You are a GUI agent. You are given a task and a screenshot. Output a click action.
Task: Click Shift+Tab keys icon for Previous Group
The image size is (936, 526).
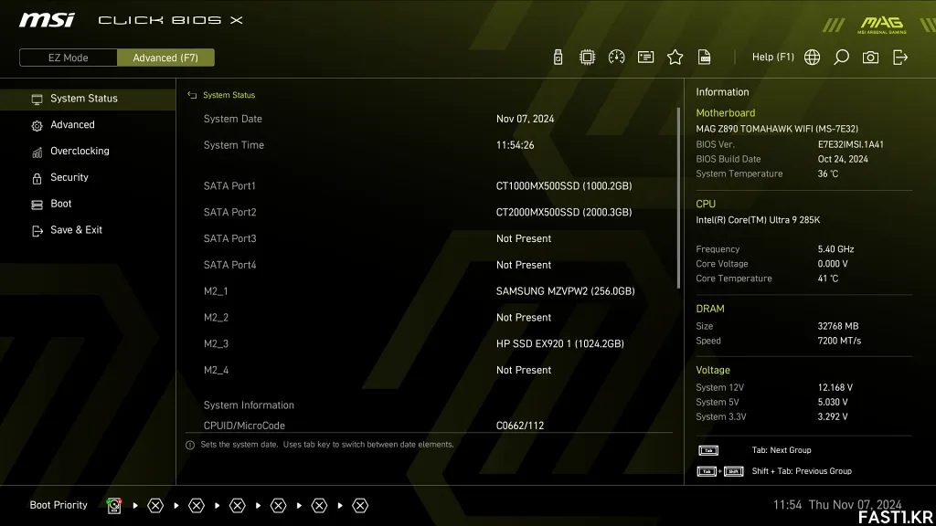pos(720,471)
